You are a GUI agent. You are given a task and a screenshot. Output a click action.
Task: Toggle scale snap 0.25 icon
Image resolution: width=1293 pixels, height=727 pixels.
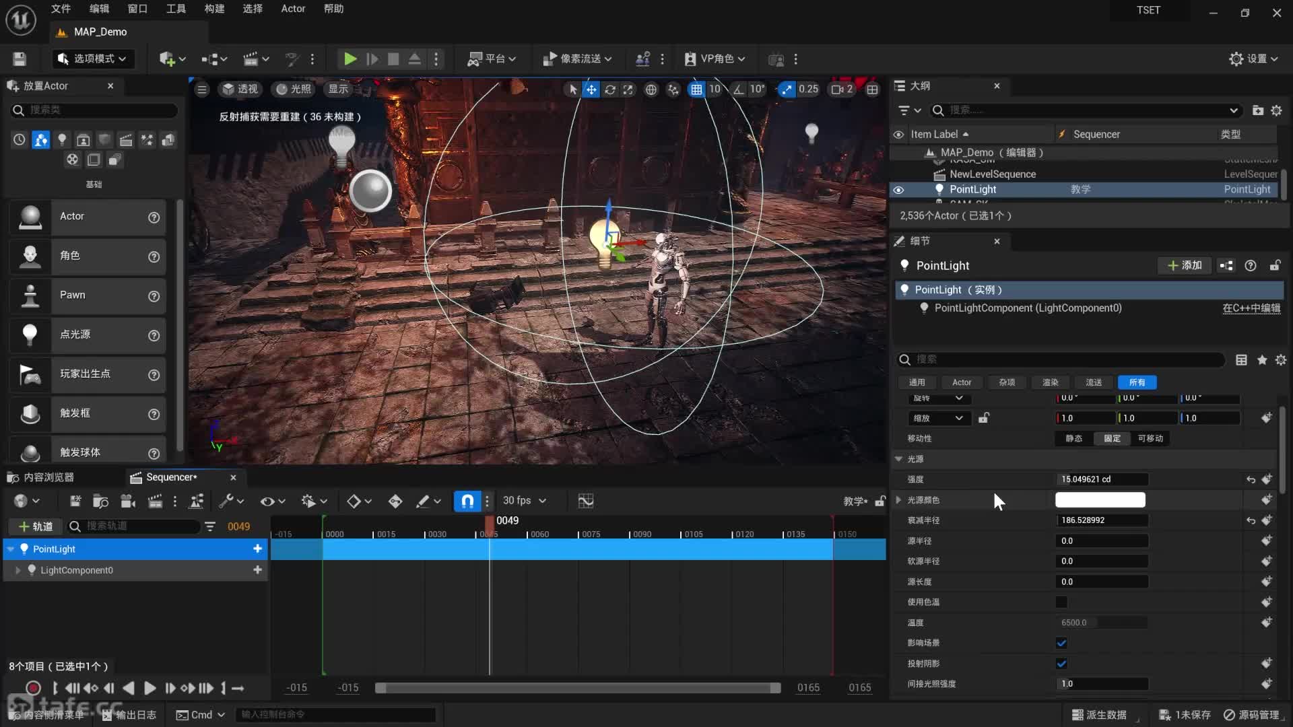click(787, 90)
